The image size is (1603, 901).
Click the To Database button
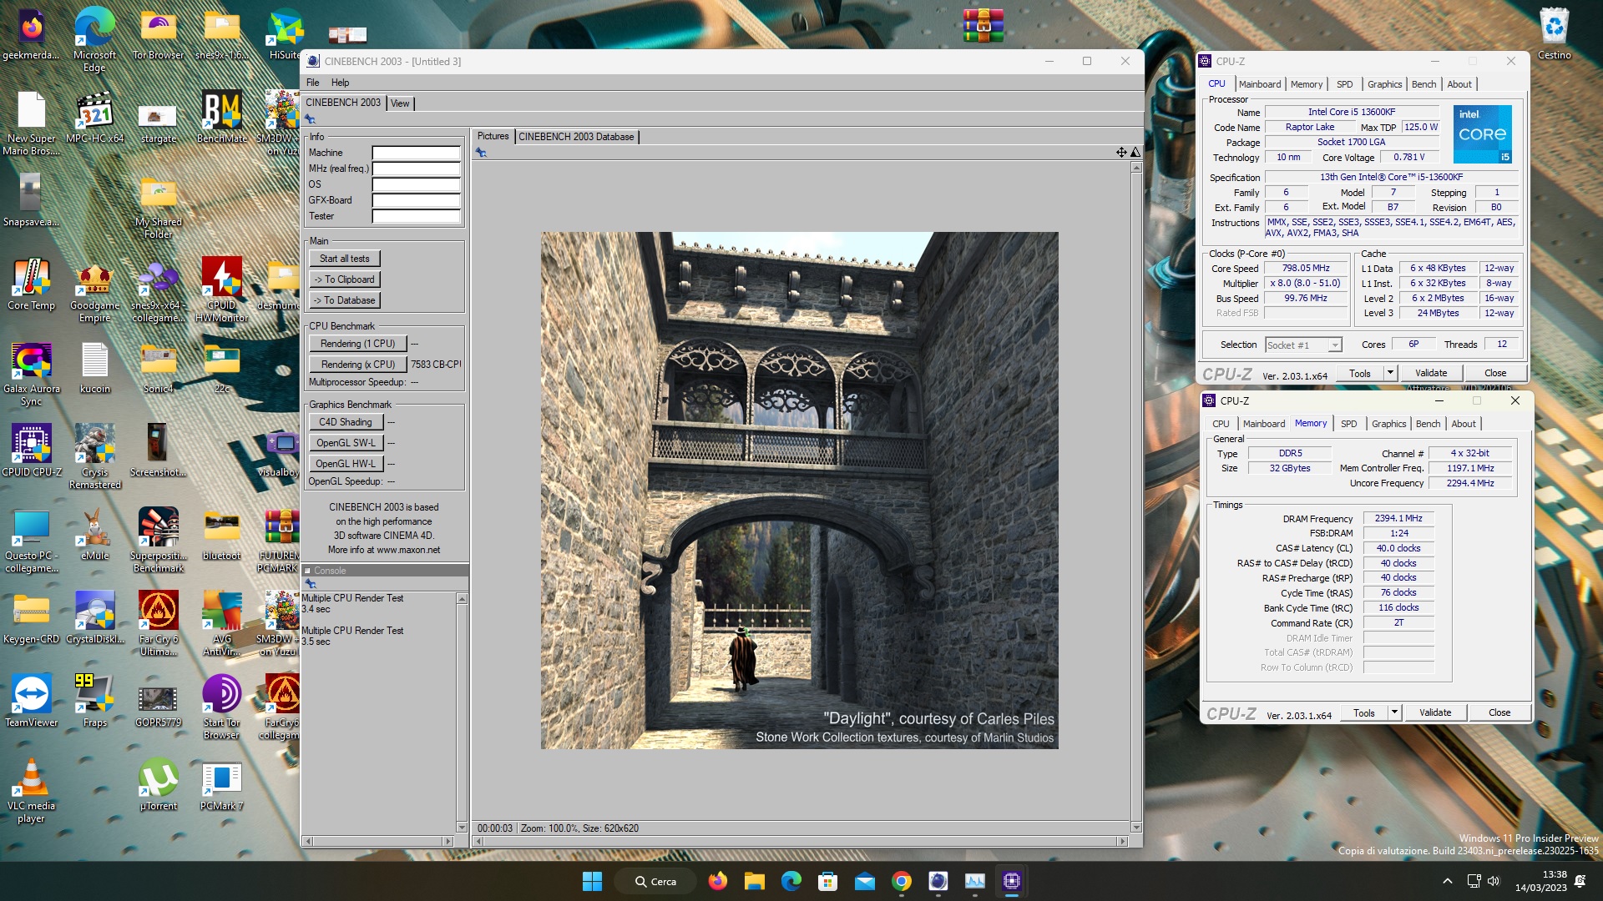(344, 300)
